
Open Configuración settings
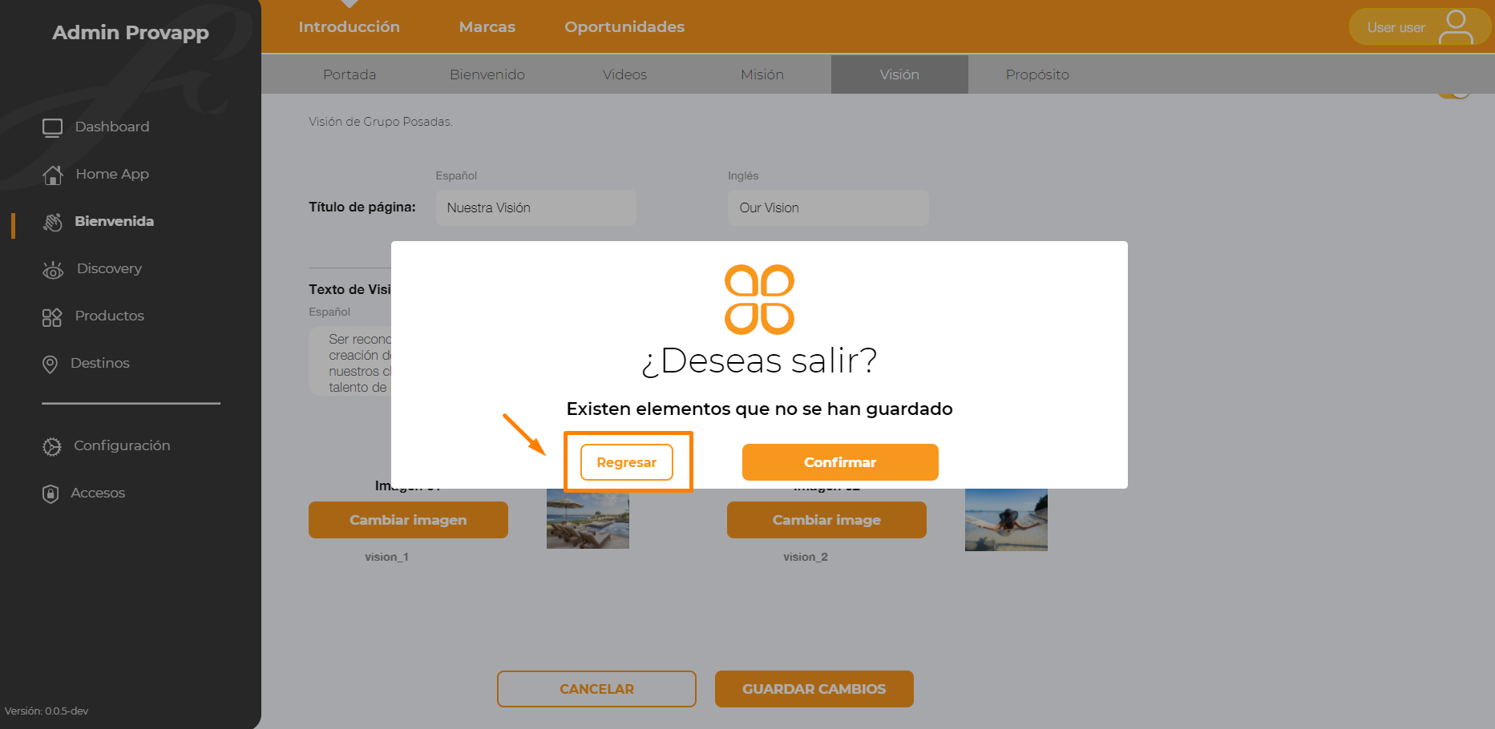122,445
